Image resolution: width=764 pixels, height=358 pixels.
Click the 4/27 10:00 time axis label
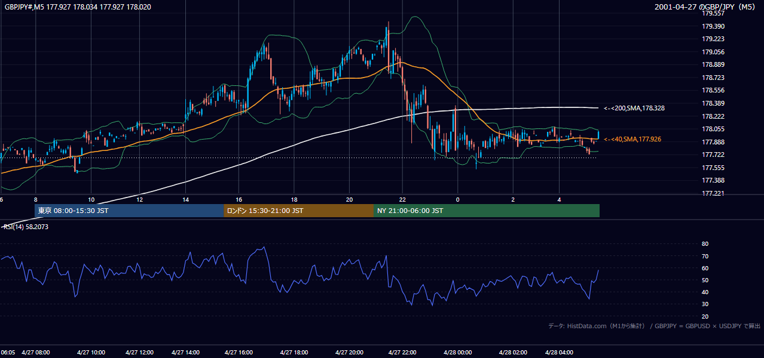click(x=91, y=353)
